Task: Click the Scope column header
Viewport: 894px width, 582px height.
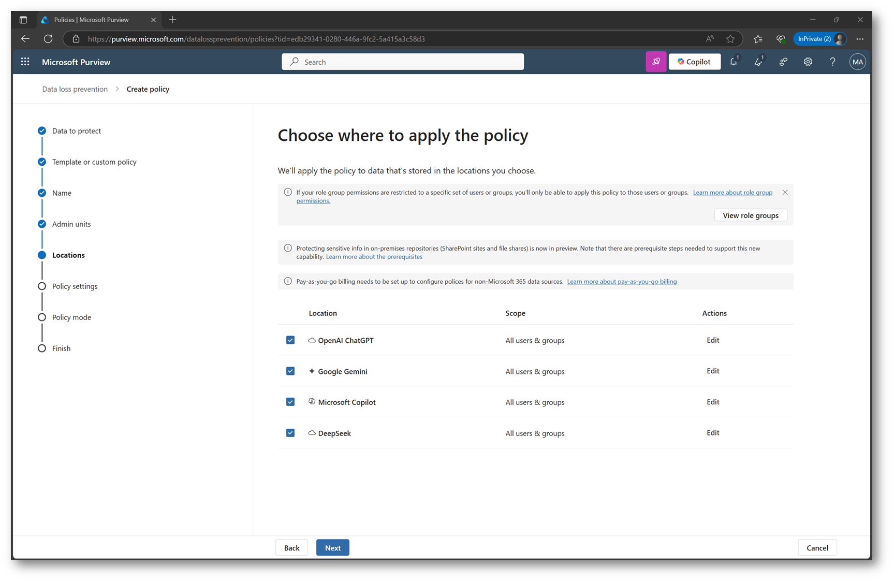Action: (516, 313)
